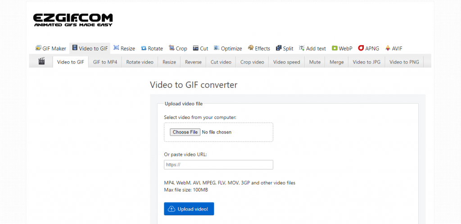
Task: Click the 'No file chosen' text
Action: (217, 132)
